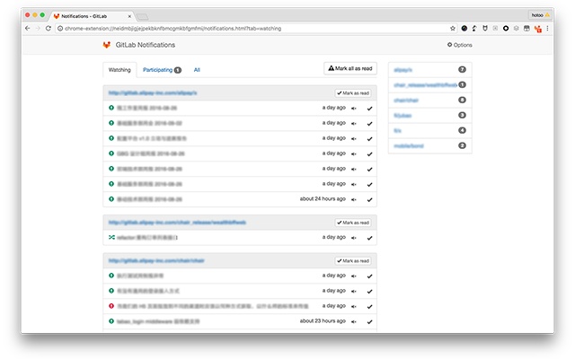
Task: Select the Watching tab
Action: pos(119,70)
